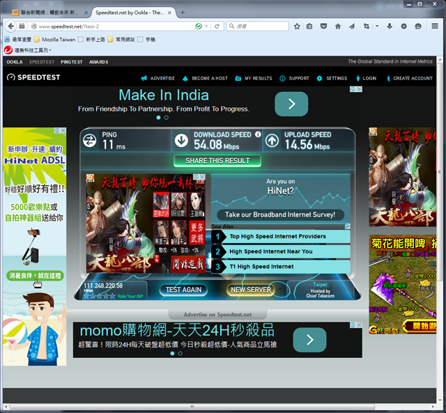
Task: Click the Make In India ad arrow button
Action: pos(291,104)
